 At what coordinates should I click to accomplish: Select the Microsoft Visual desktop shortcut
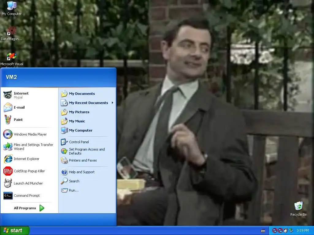(x=12, y=59)
